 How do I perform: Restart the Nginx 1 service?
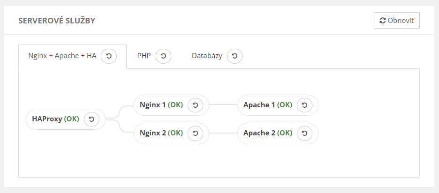click(x=195, y=105)
